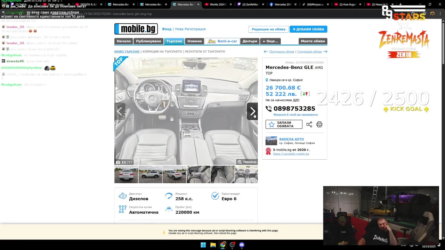Open File Explorer from taskbar
Screen dimensions: 445x250
pos(213,245)
